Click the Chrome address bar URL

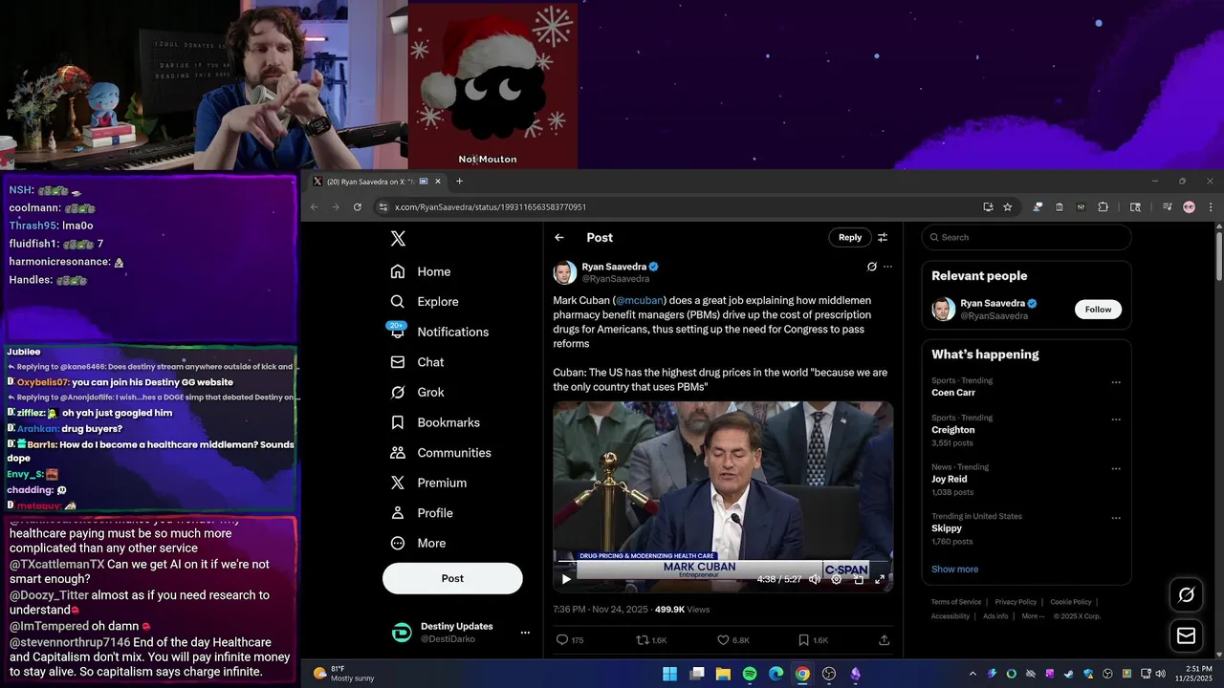pyautogui.click(x=491, y=207)
